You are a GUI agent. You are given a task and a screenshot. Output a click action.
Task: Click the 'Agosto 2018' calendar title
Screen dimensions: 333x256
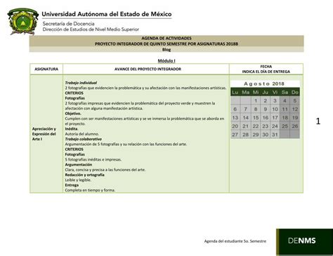(264, 83)
